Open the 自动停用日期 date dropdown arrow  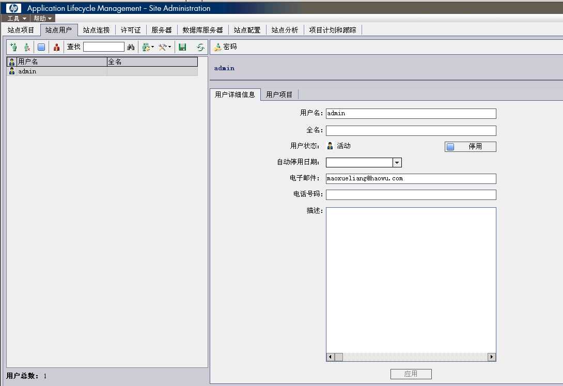click(397, 163)
